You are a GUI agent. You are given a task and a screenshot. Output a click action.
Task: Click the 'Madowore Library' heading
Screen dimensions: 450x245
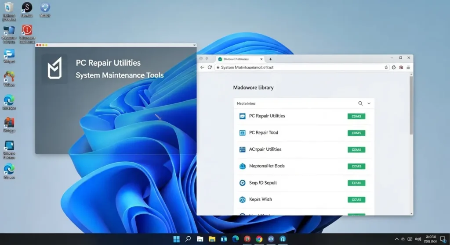tap(253, 88)
